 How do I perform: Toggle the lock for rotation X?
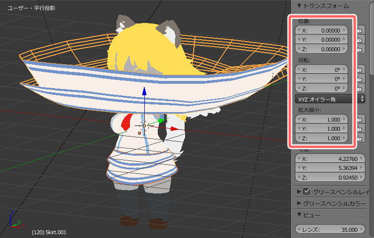pos(359,69)
